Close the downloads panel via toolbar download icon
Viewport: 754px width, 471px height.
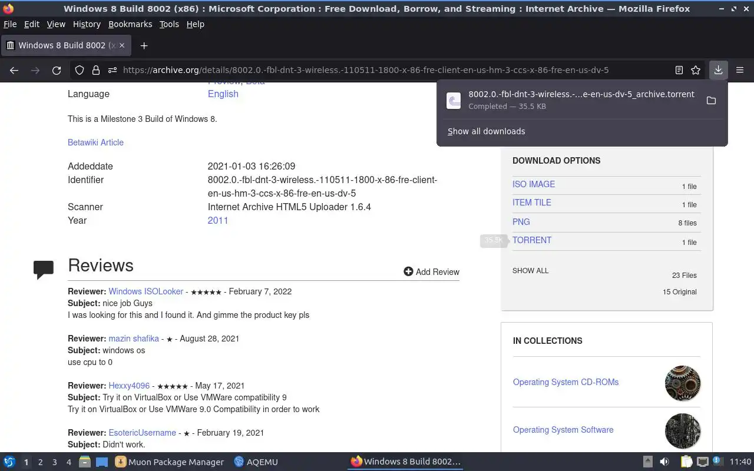point(718,70)
